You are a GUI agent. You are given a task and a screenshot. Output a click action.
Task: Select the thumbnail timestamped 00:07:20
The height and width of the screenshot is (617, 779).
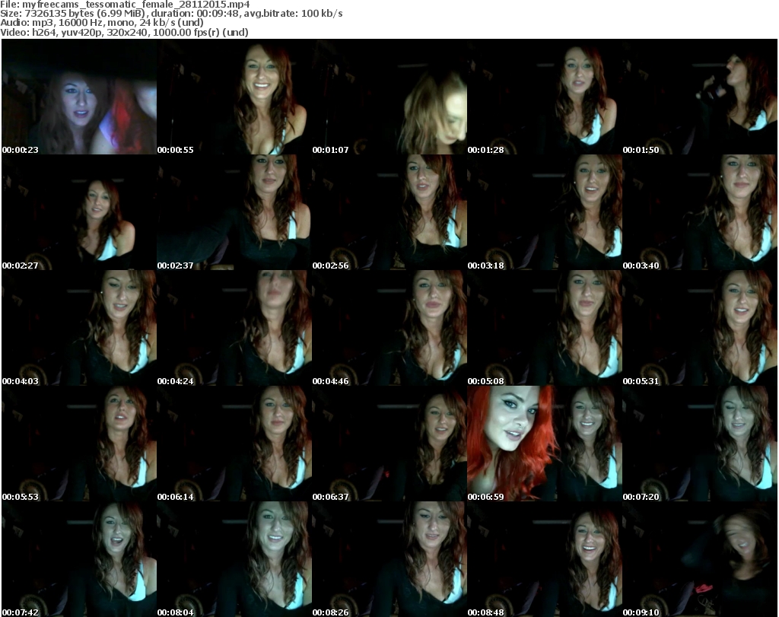(x=700, y=443)
